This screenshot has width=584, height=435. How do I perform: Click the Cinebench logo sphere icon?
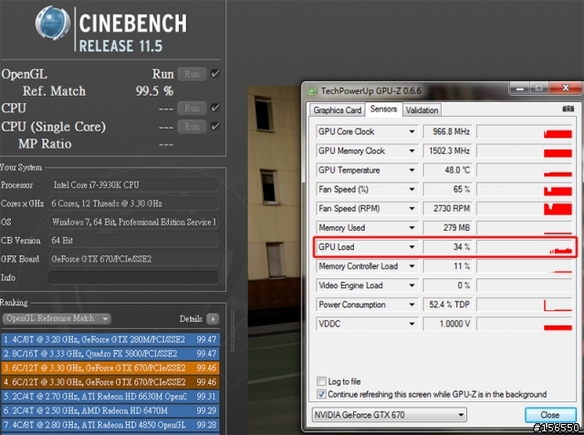point(53,23)
